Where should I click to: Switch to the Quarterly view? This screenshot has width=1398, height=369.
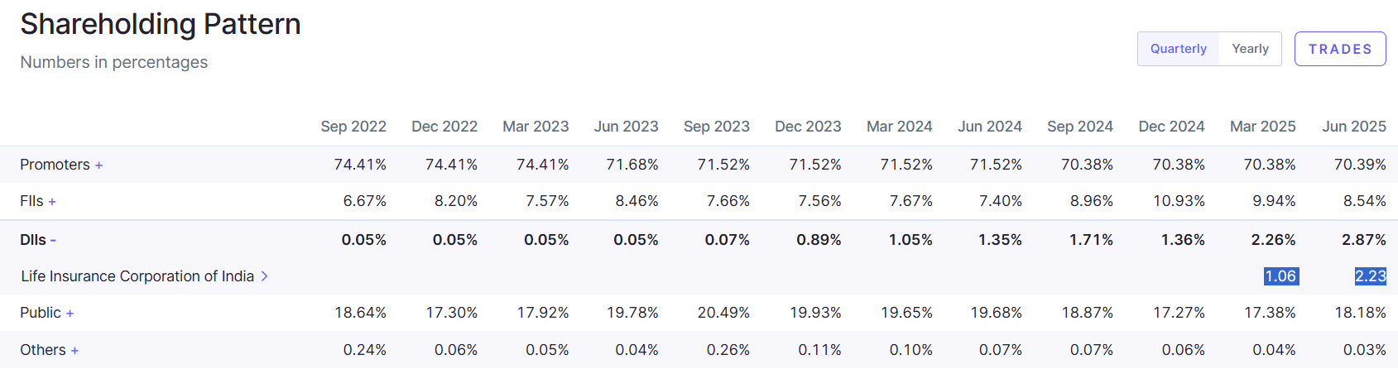pyautogui.click(x=1178, y=49)
